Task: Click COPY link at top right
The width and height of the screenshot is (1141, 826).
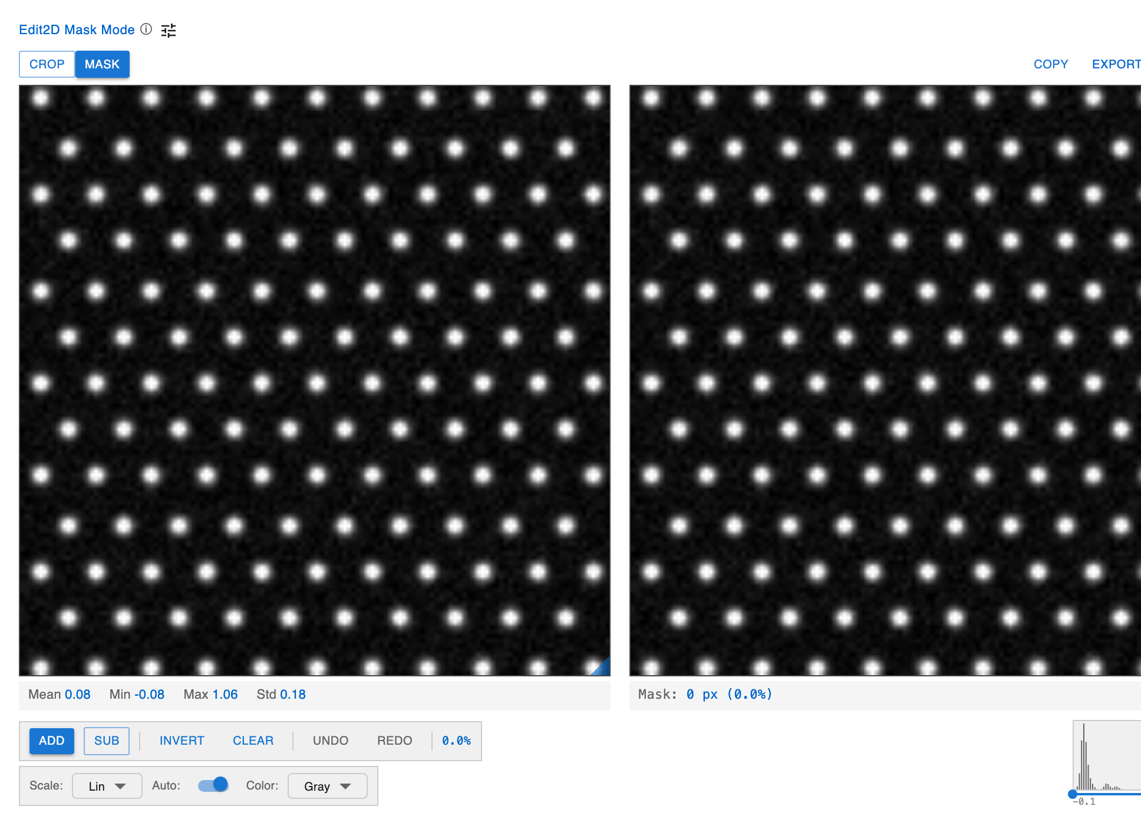Action: (x=1050, y=64)
